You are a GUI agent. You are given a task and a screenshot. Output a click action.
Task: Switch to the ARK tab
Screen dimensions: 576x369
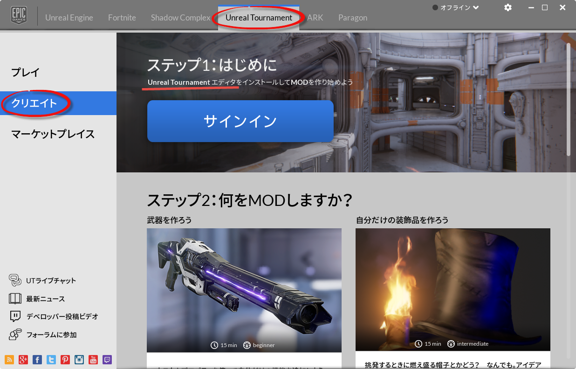click(x=315, y=18)
